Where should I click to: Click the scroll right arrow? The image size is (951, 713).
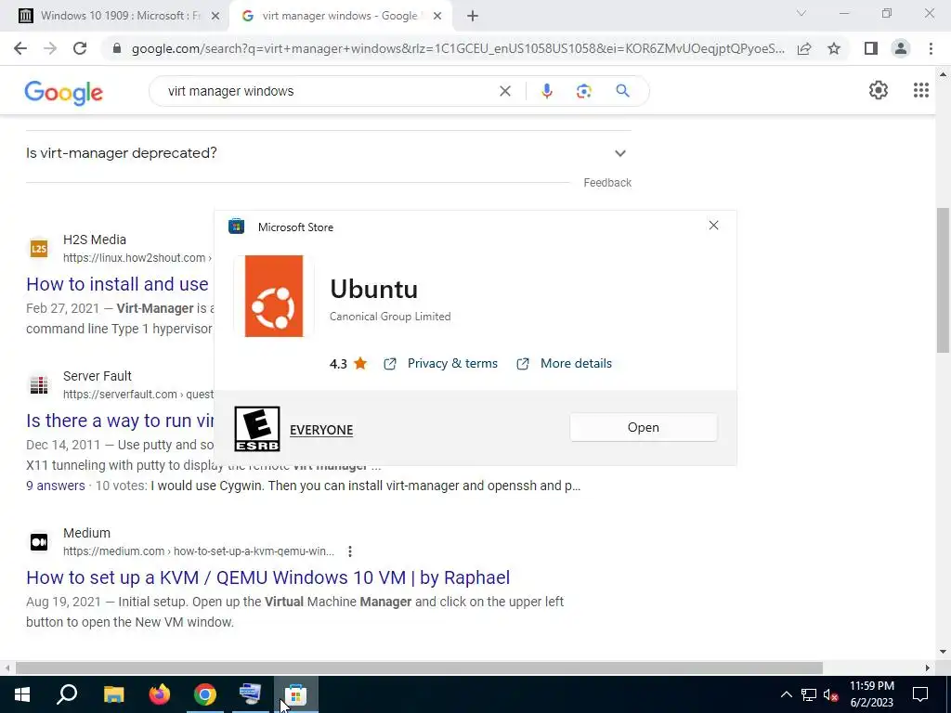pos(928,668)
